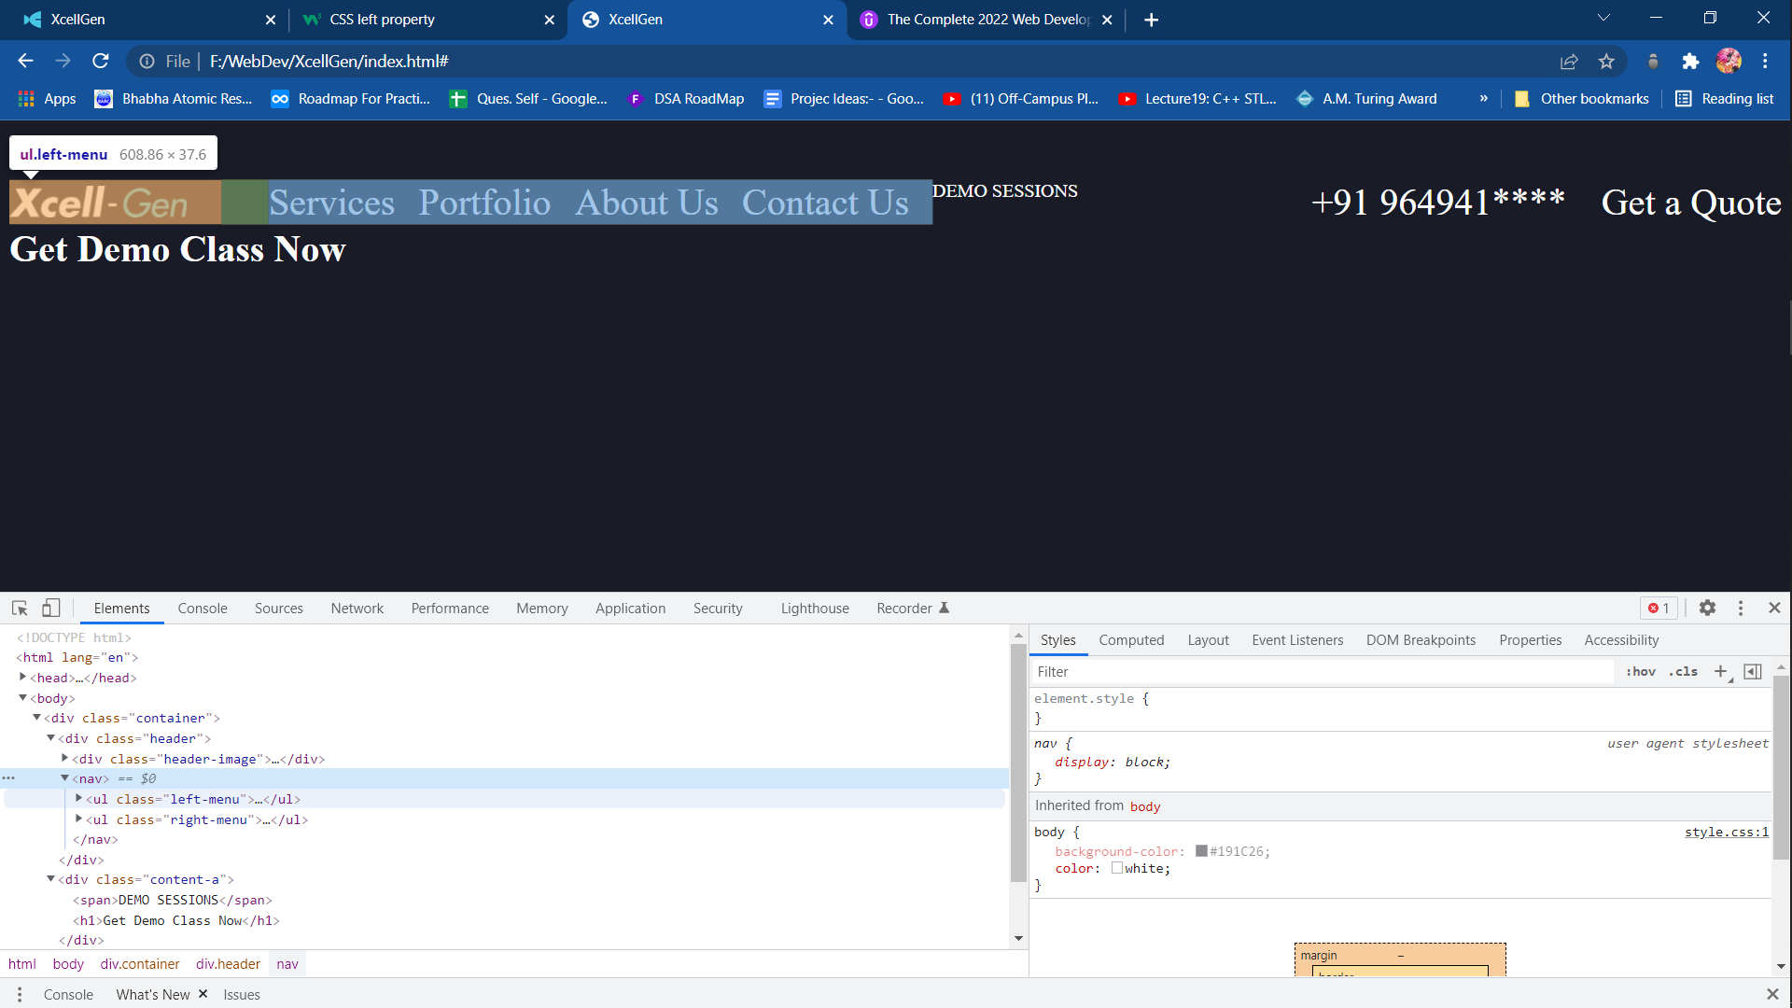Toggle the computed styles sidebar pane
This screenshot has width=1792, height=1008.
click(x=1753, y=671)
